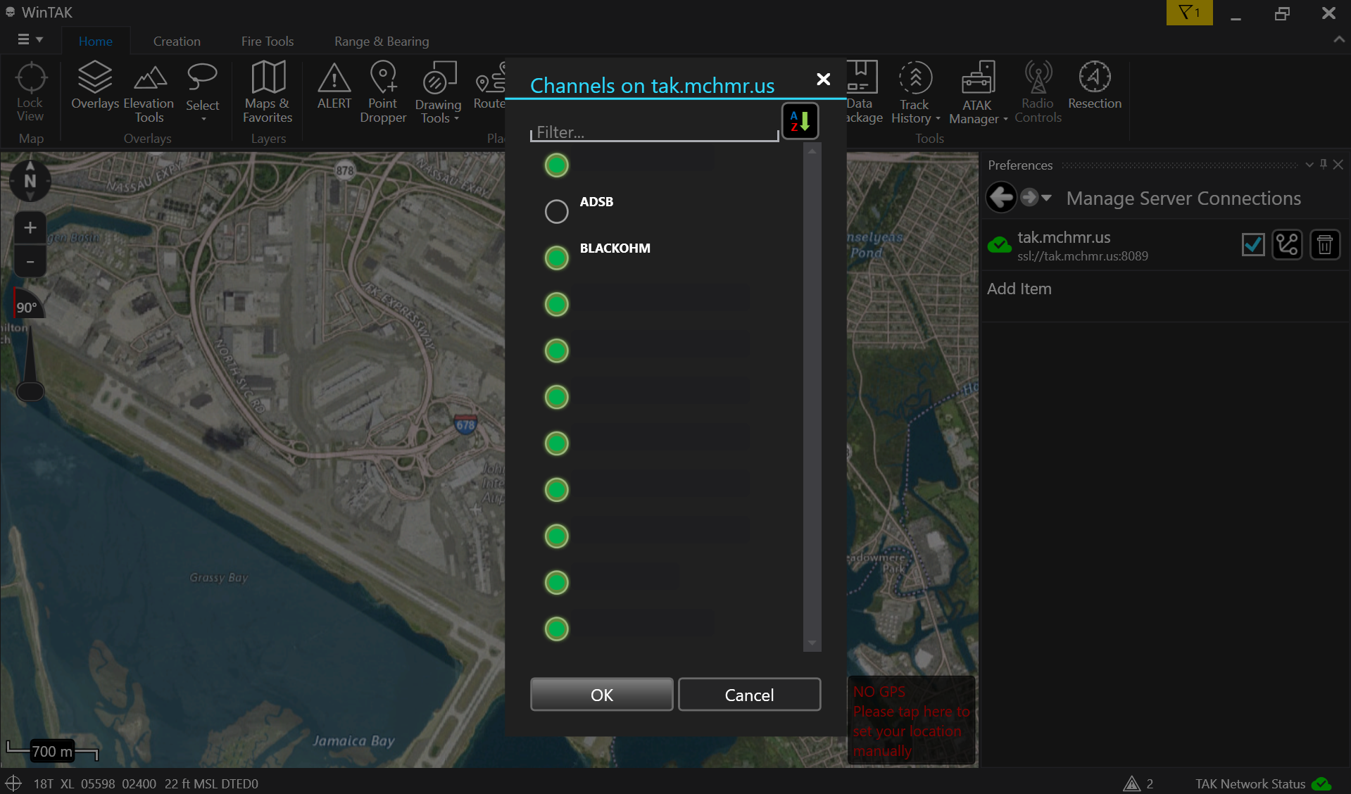
Task: Switch to Range & Bearing tab
Action: (x=382, y=42)
